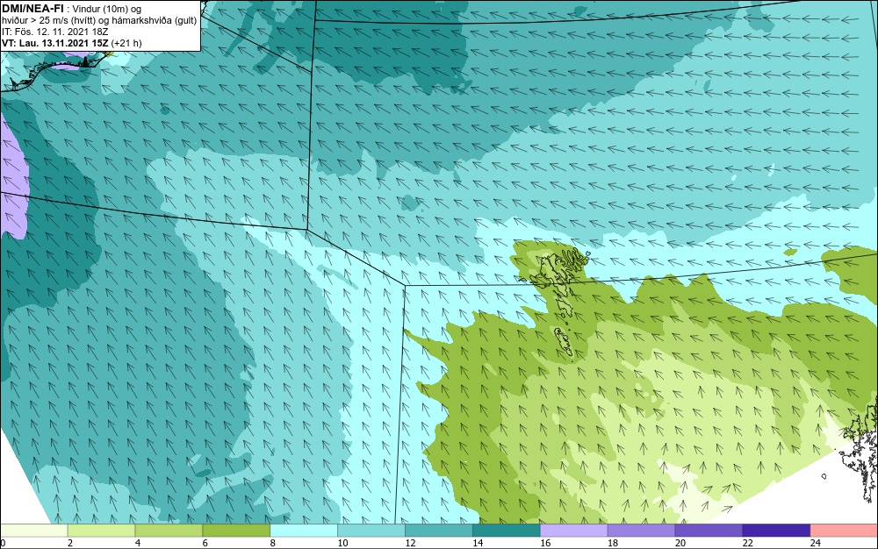Click the "16" scale label
878x549 pixels.
[545, 543]
